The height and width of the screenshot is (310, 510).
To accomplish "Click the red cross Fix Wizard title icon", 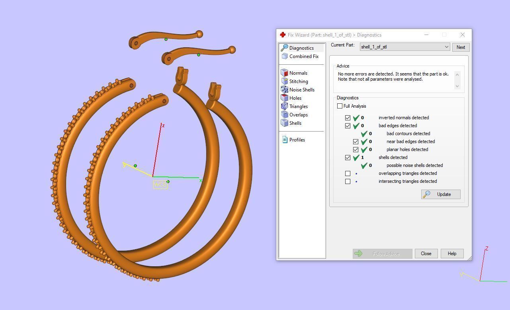I will [283, 35].
